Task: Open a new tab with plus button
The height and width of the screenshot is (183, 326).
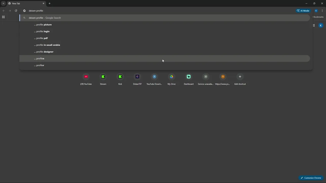Action: click(x=49, y=4)
